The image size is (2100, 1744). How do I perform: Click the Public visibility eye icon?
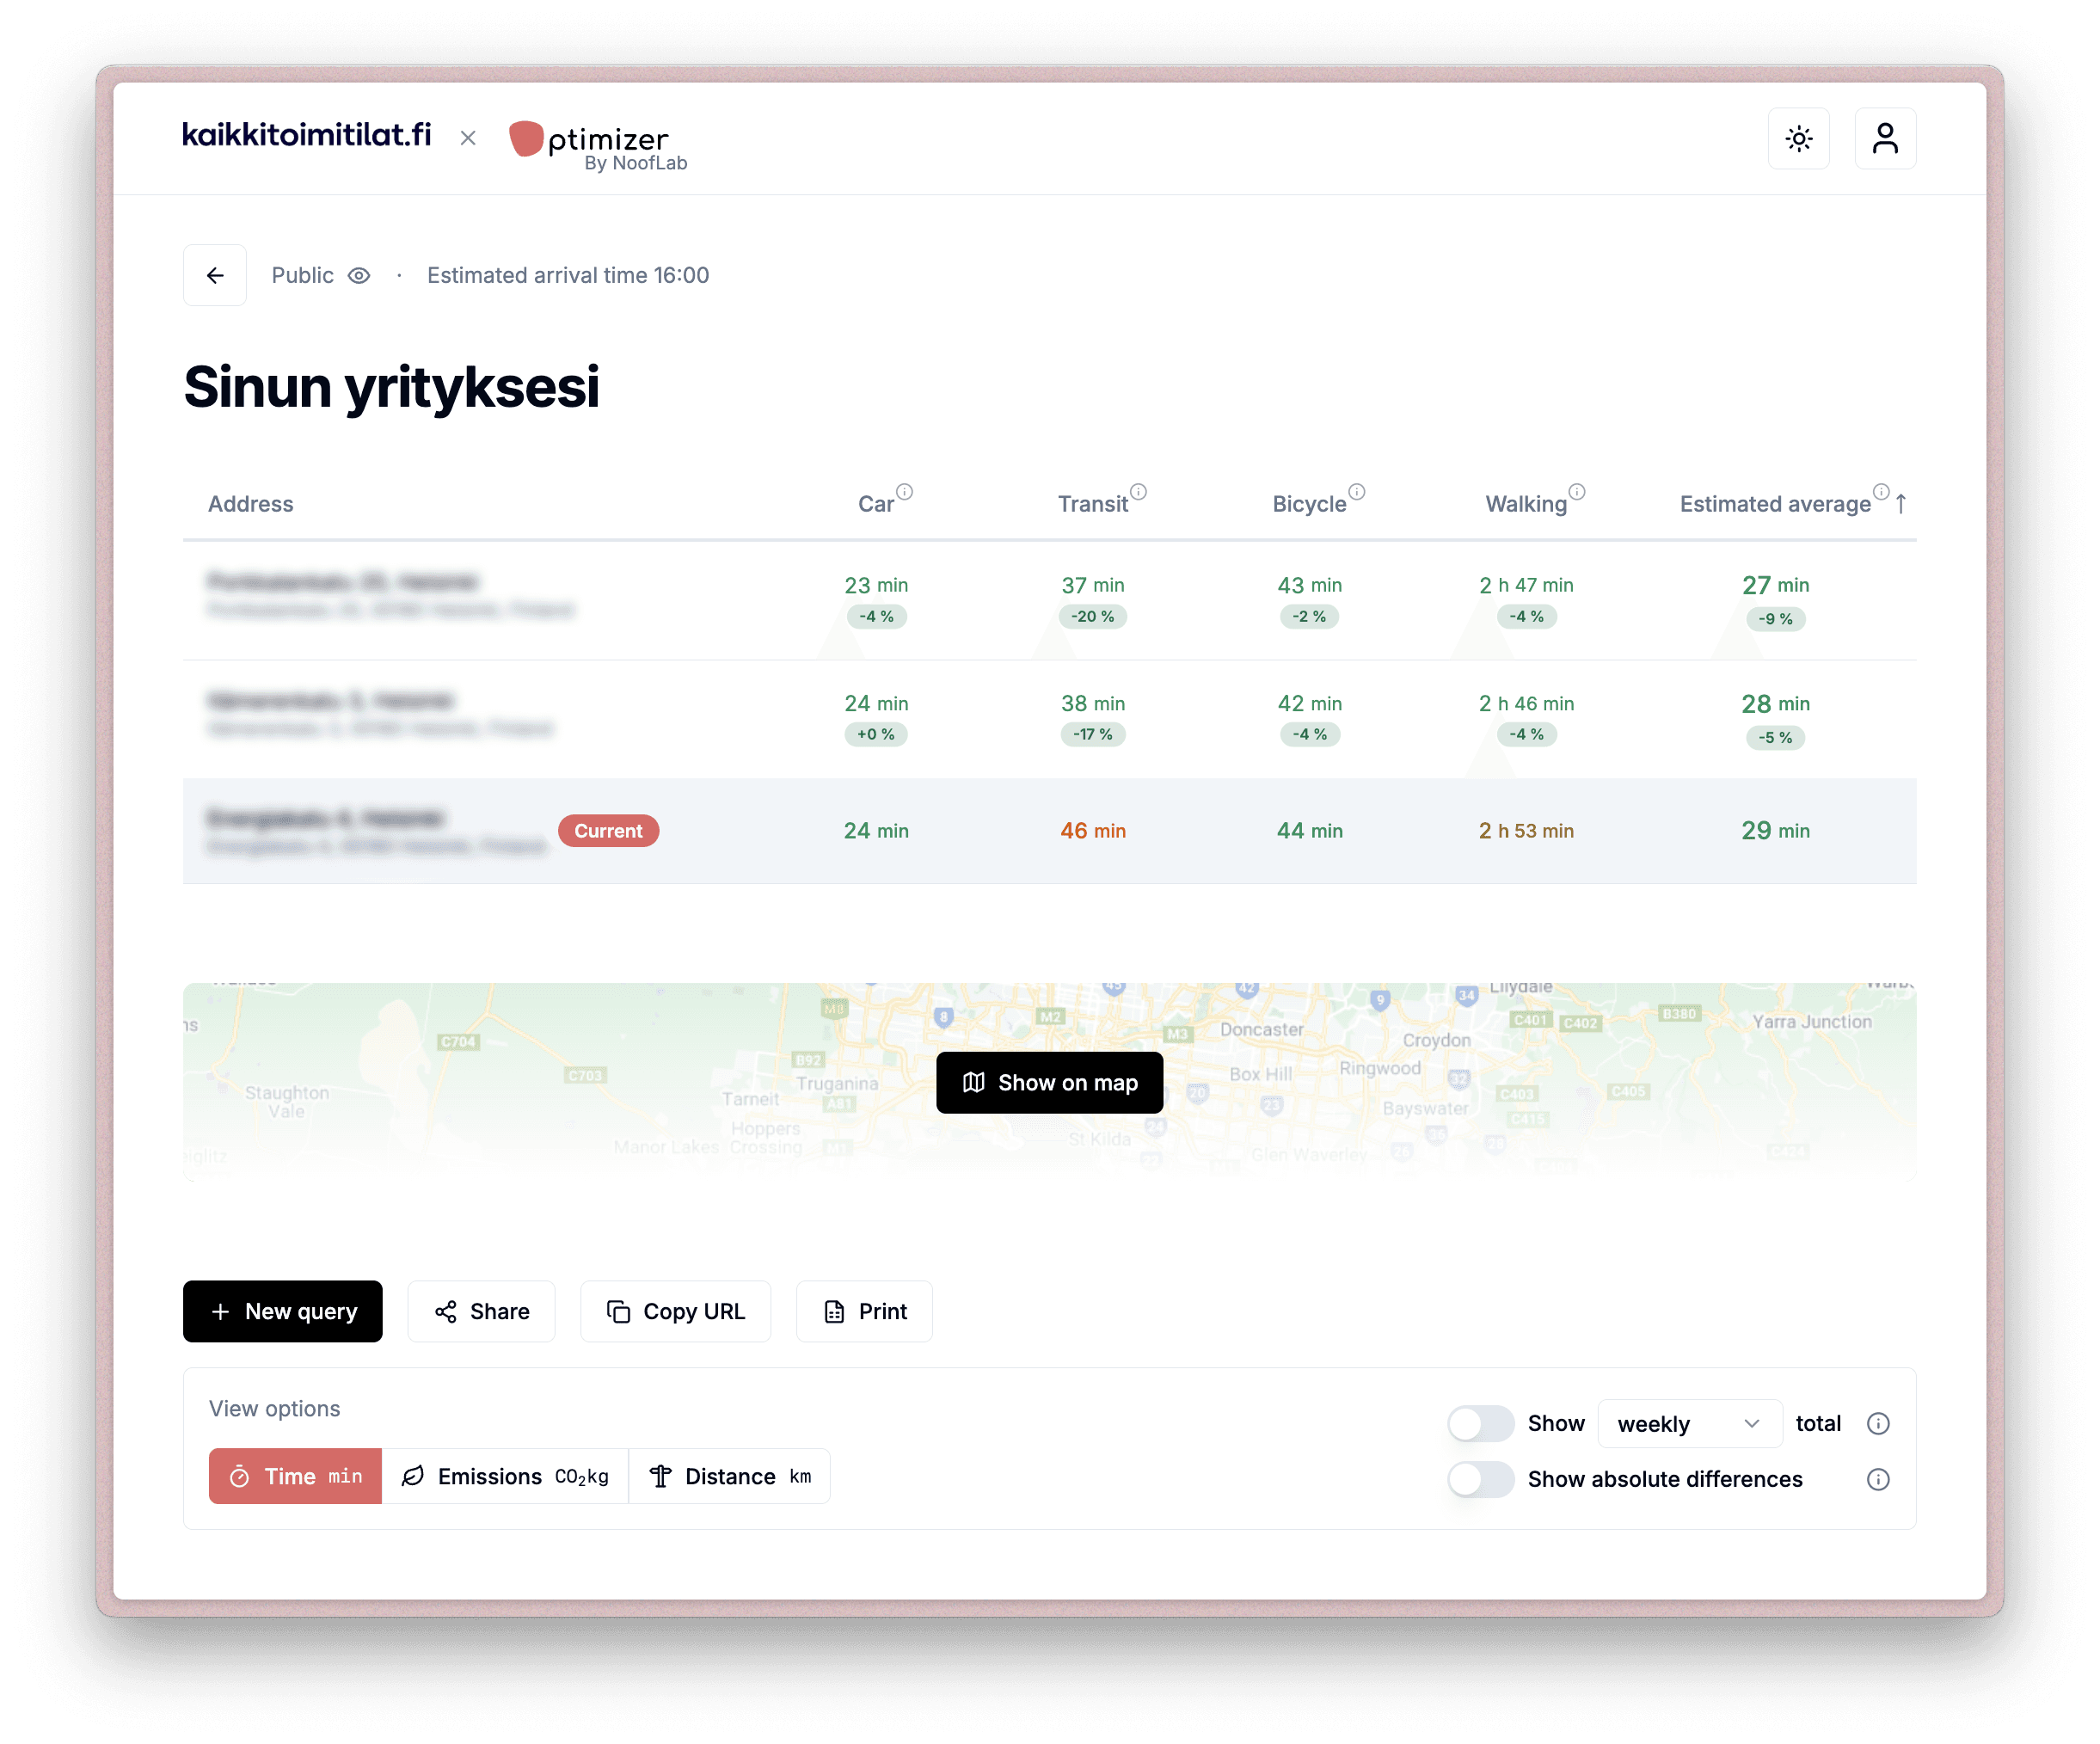pyautogui.click(x=359, y=276)
